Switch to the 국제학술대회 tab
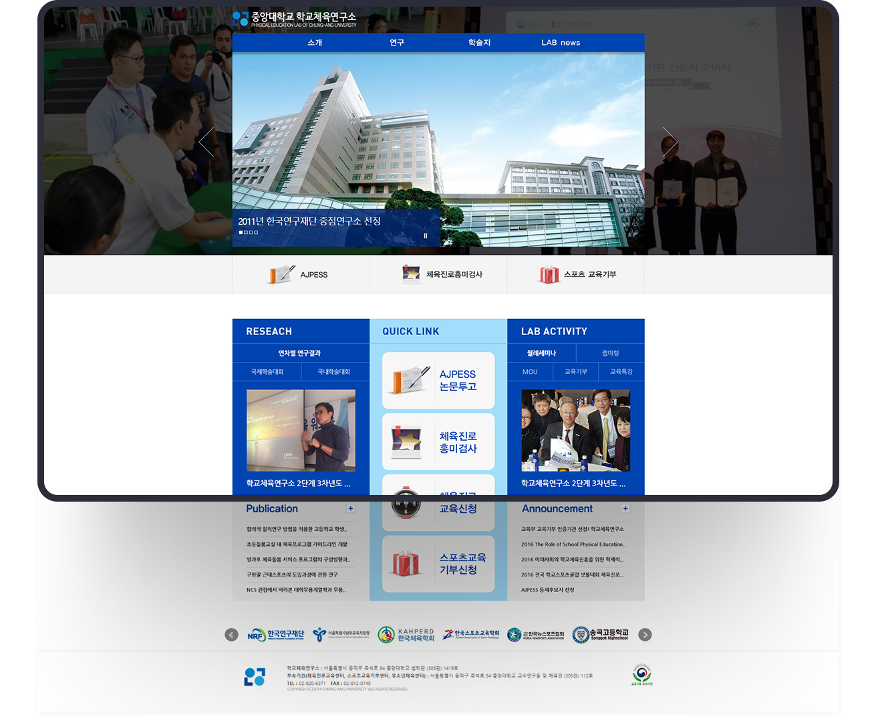 267,372
